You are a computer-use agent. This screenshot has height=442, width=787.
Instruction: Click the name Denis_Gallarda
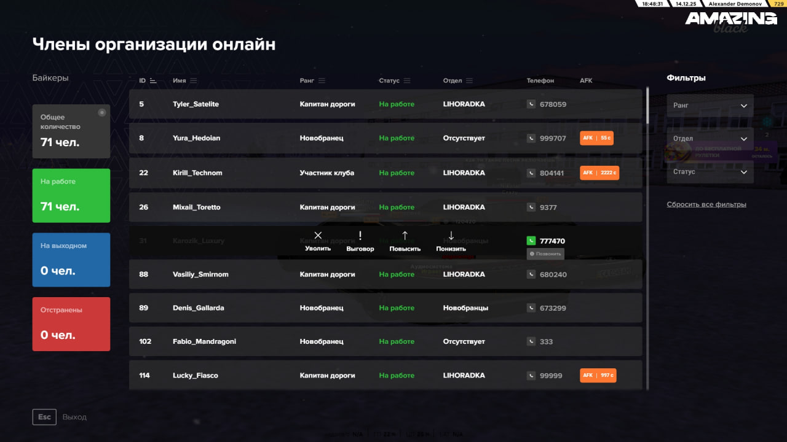(199, 308)
